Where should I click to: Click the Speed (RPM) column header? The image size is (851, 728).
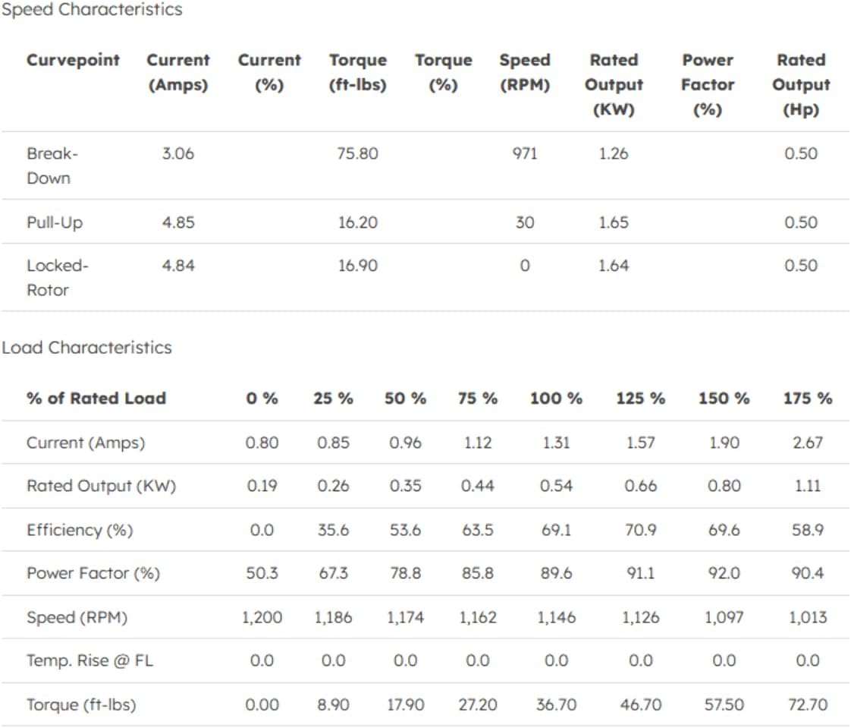pos(525,72)
